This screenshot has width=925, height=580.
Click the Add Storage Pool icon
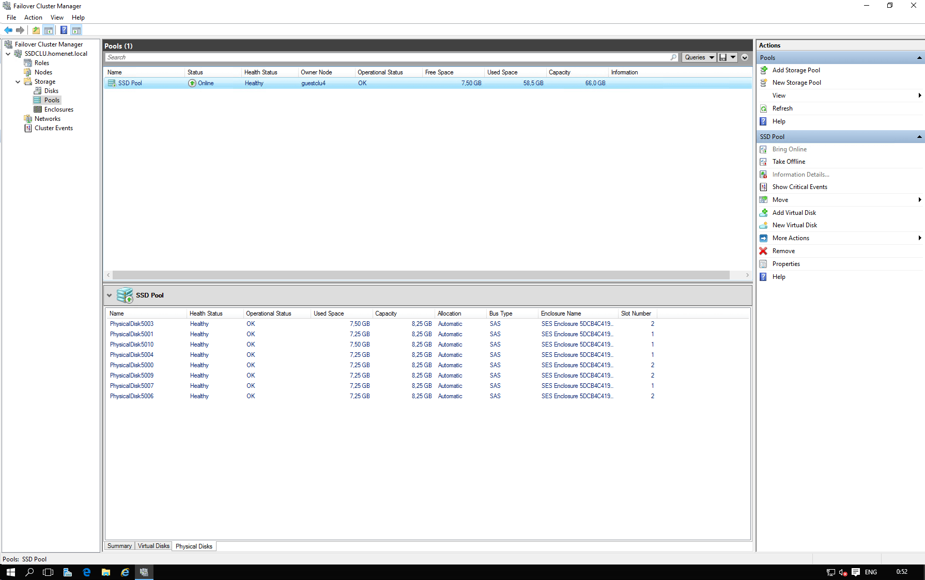pyautogui.click(x=764, y=70)
